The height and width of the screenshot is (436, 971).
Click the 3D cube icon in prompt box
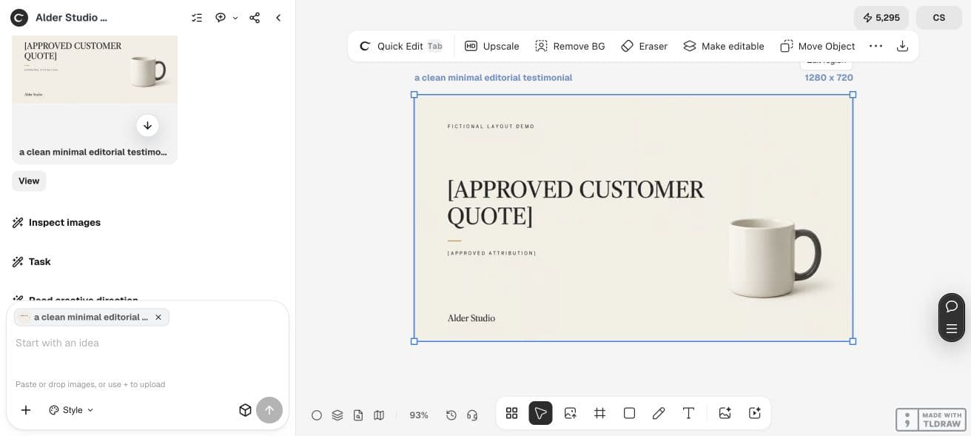pyautogui.click(x=245, y=410)
